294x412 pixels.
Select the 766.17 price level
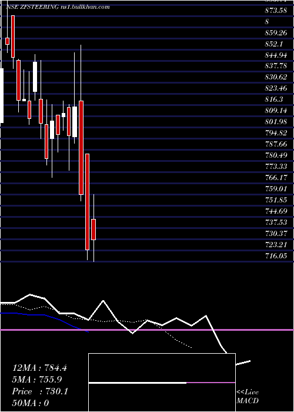point(276,178)
